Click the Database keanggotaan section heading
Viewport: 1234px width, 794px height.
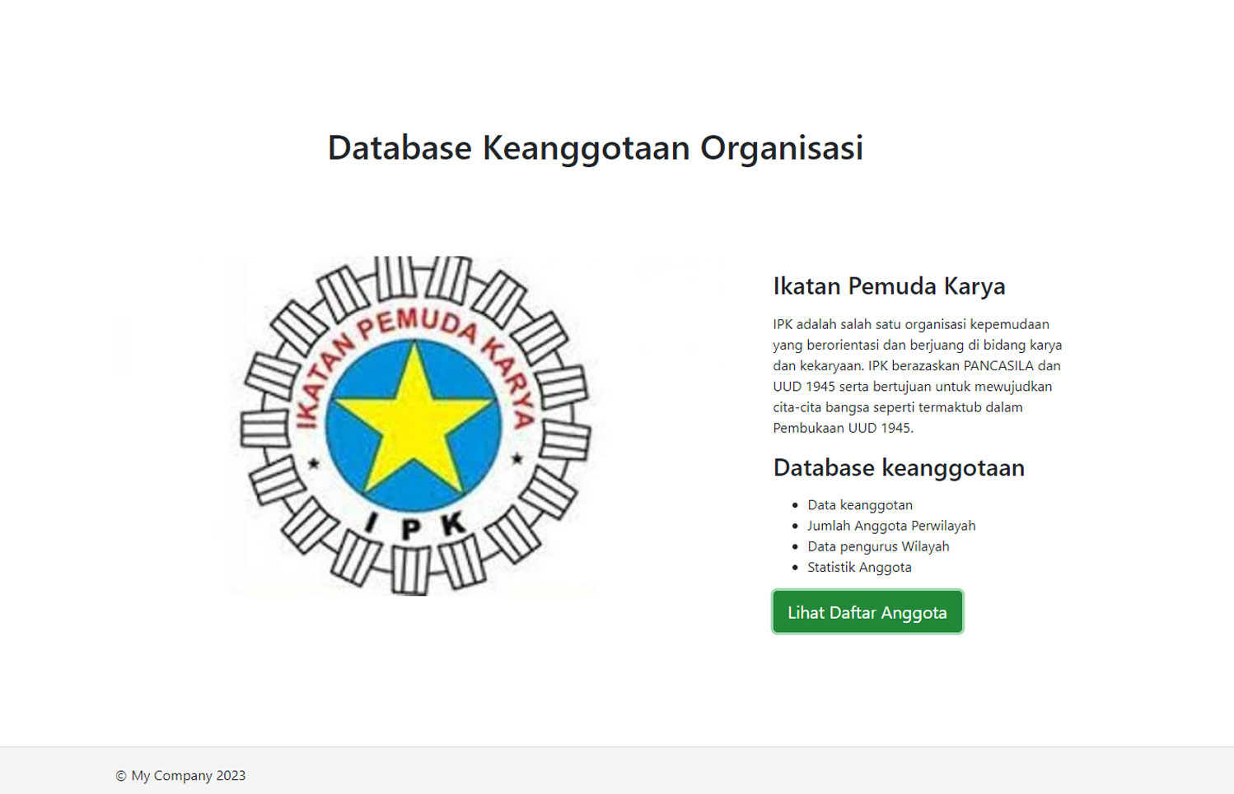pos(899,467)
